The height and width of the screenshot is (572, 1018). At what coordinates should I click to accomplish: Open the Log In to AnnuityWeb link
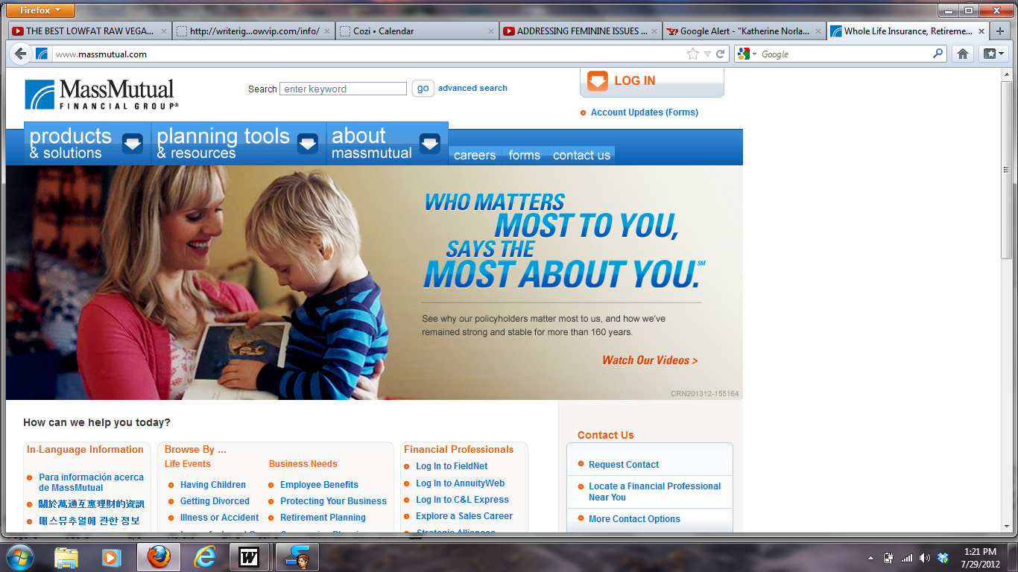[x=460, y=483]
